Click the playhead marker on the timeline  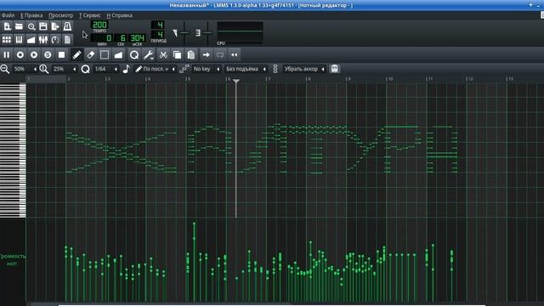click(x=236, y=81)
